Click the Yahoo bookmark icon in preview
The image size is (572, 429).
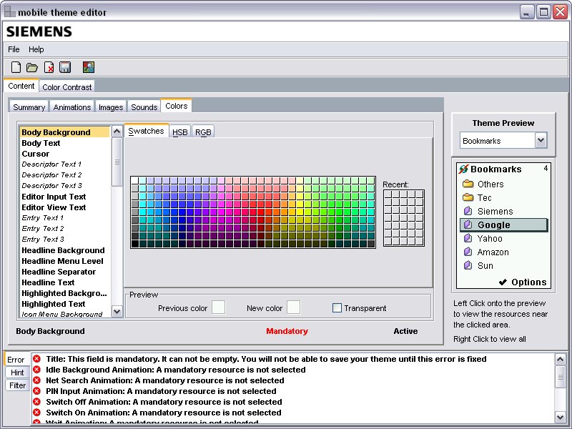point(468,238)
